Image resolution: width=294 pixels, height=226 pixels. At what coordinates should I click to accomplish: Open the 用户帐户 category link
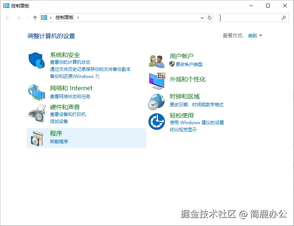click(181, 56)
